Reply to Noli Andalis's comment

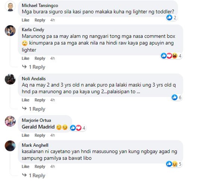(40, 100)
